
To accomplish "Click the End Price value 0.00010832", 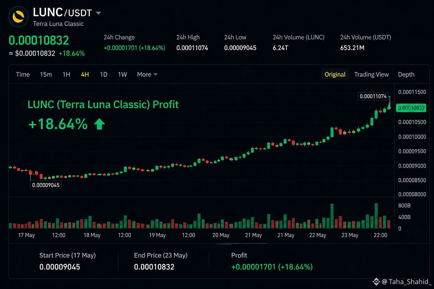I will point(154,267).
